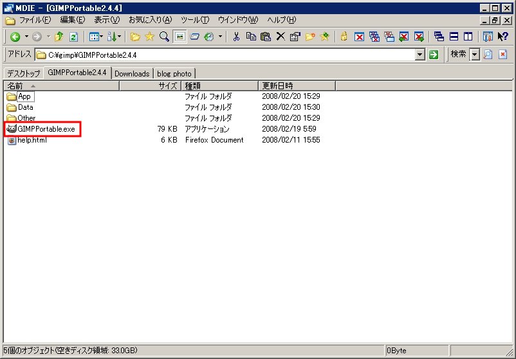This screenshot has height=359, width=516.
Task: Click the What's This help pointer icon
Action: point(503,37)
